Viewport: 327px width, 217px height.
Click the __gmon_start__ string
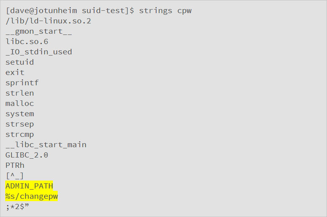pos(39,31)
